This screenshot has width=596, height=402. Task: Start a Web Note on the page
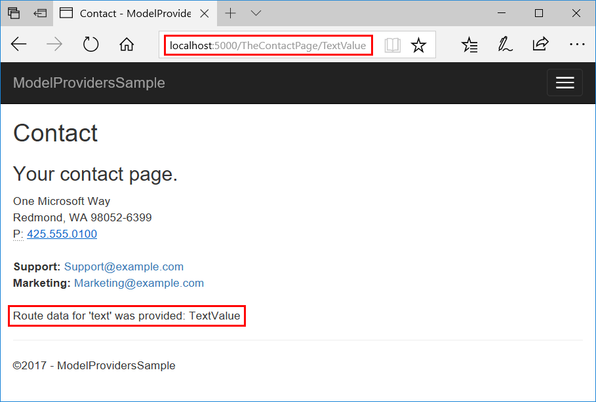coord(505,45)
